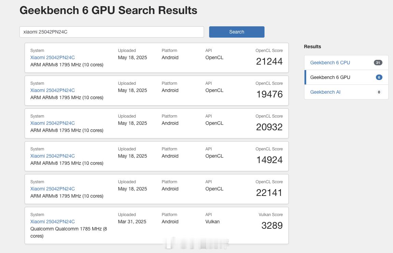Click the Mar 31, 2025 upload date
This screenshot has width=393, height=253.
pyautogui.click(x=132, y=222)
